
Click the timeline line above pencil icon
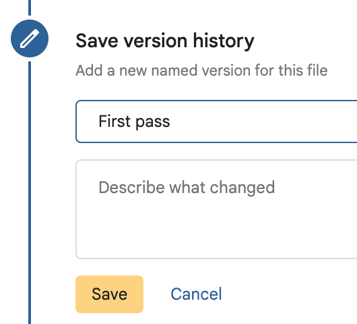click(30, 7)
